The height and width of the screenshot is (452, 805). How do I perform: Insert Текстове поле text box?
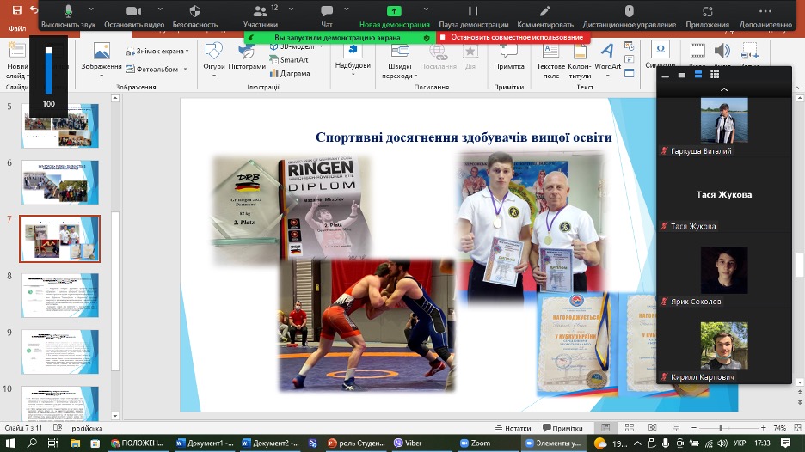click(x=551, y=60)
